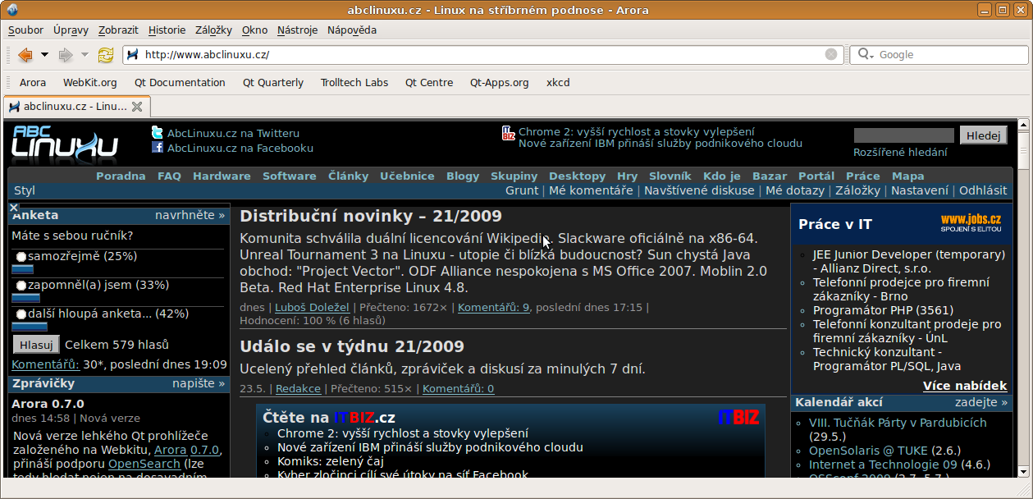Go back with the orange Back arrow
Viewport: 1033px width, 499px height.
point(25,55)
